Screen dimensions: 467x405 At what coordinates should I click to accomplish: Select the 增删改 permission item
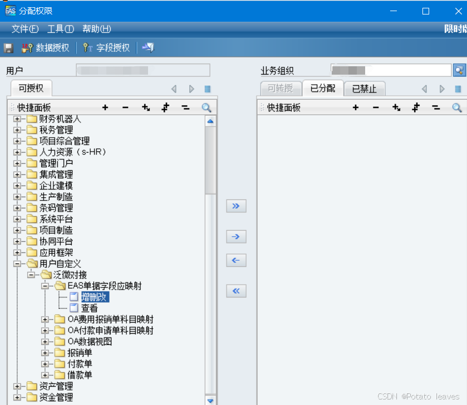(x=95, y=297)
